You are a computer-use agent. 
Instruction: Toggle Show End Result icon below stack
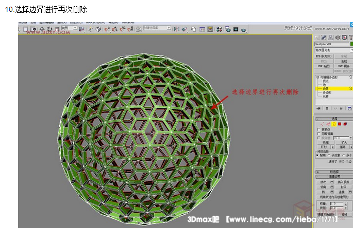(x=327, y=108)
